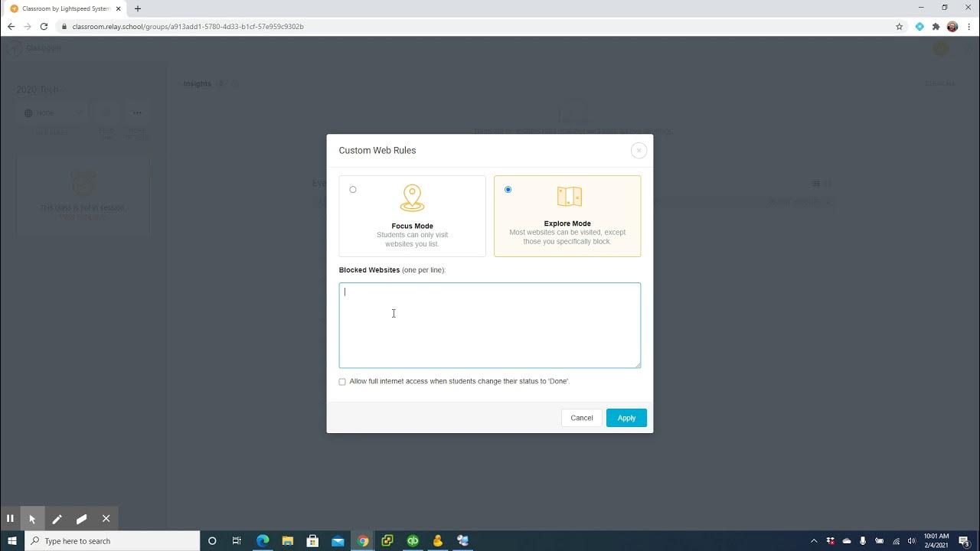This screenshot has width=980, height=551.
Task: Select the Focus Mode radio button
Action: point(353,190)
